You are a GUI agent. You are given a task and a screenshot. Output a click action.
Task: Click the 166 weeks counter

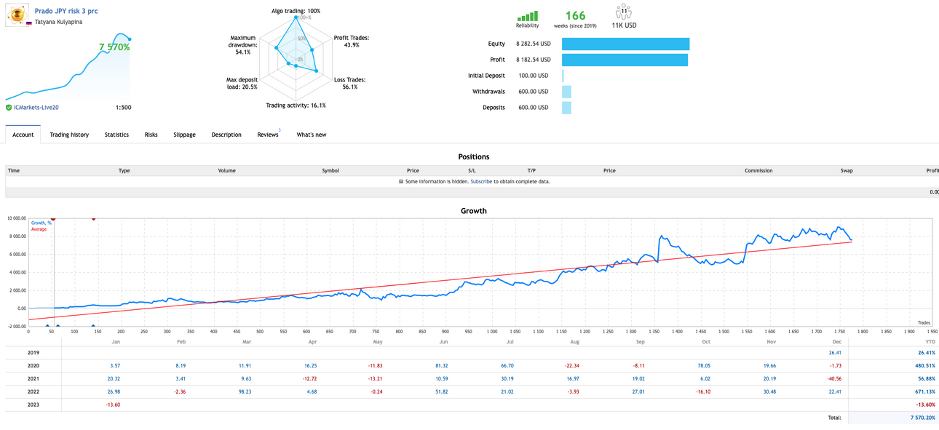coord(575,16)
